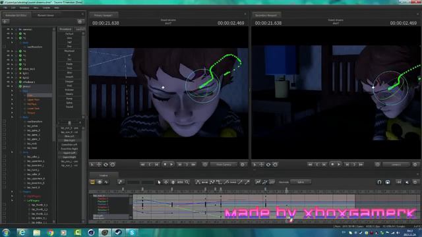Toggle the frame snap icon beside the magnet
The image size is (422, 237).
pos(388,182)
